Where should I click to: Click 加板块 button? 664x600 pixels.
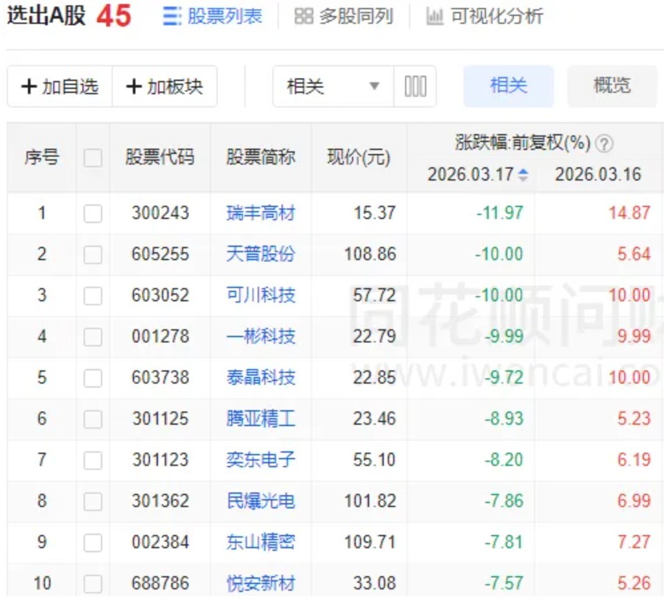coord(164,86)
